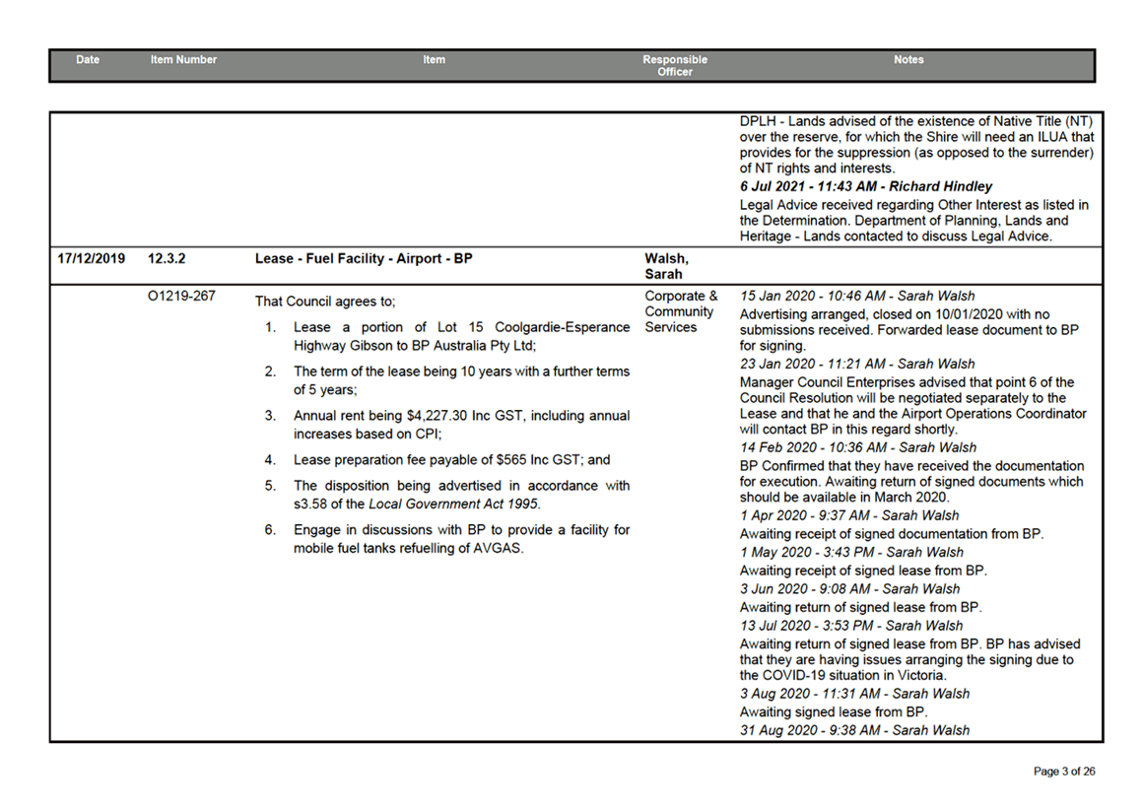Click the 'Responsible Officer' column header
The width and height of the screenshot is (1143, 809).
675,66
